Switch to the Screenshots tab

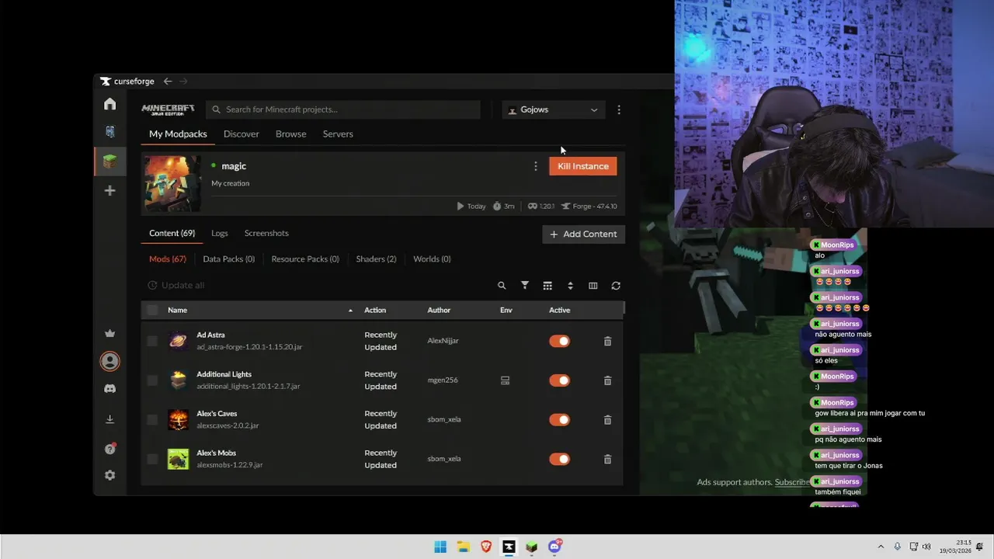[266, 233]
